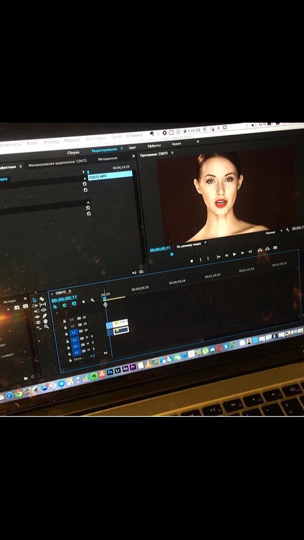
Task: Toggle the timeline Snap magnet
Action: [x=65, y=306]
